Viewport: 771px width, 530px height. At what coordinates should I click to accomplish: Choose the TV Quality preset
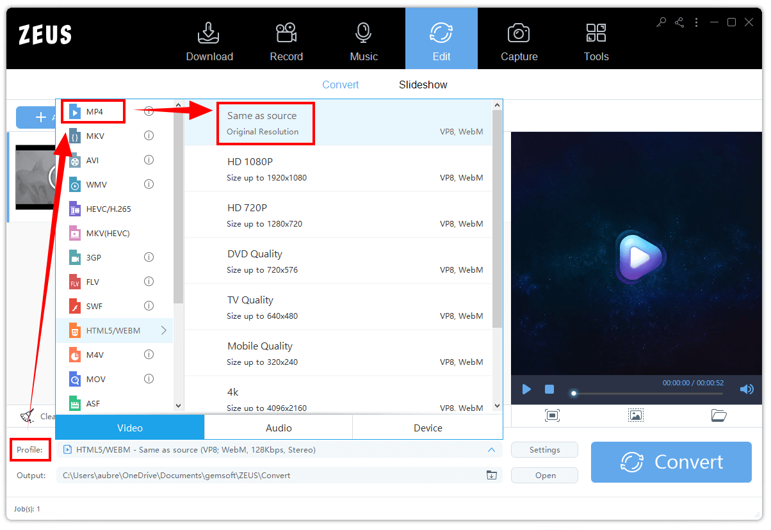[338, 307]
